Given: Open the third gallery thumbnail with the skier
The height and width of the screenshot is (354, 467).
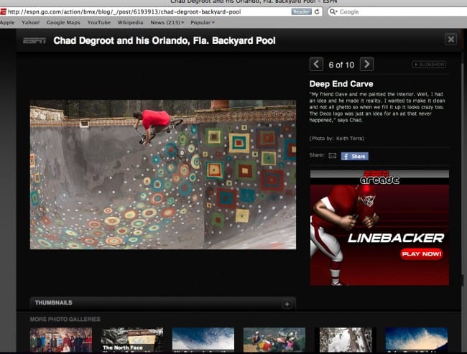Looking at the screenshot, I should [x=203, y=340].
